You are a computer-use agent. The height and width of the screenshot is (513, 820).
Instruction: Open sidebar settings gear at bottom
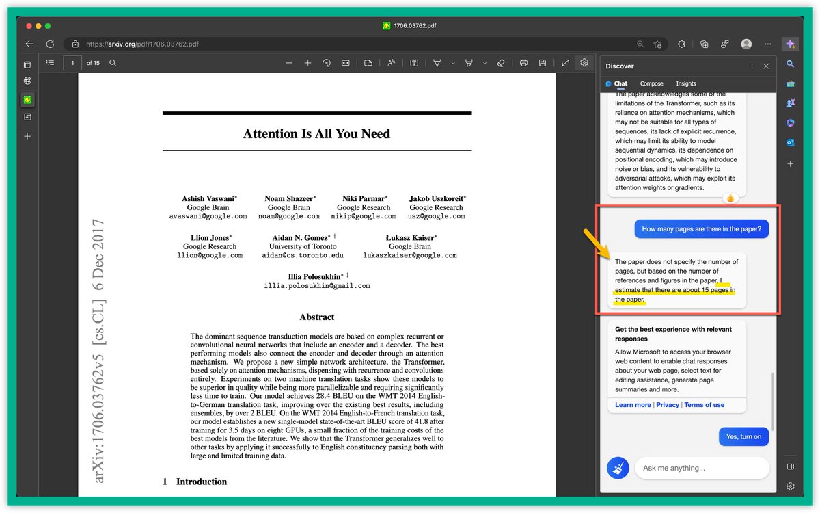point(790,486)
